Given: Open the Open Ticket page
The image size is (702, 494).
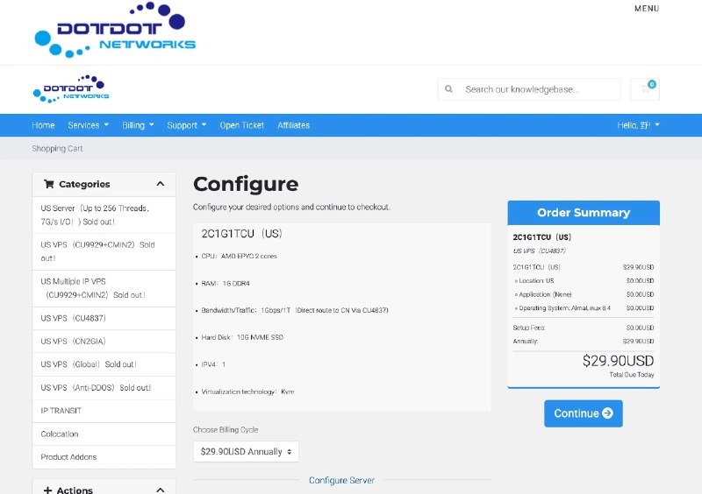Looking at the screenshot, I should coord(242,125).
